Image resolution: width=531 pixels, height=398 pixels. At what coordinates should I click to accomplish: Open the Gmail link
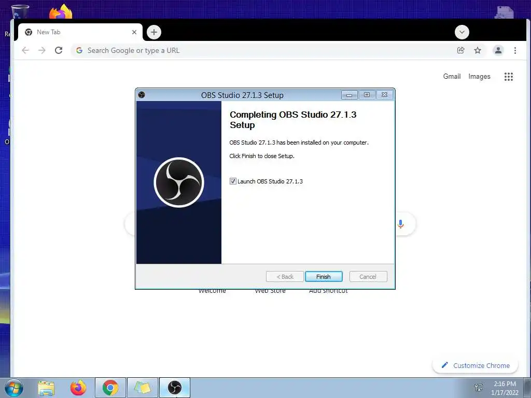pos(452,77)
